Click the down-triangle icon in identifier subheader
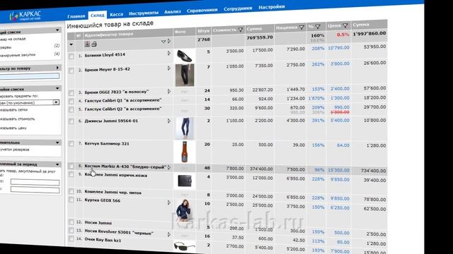 164,42
